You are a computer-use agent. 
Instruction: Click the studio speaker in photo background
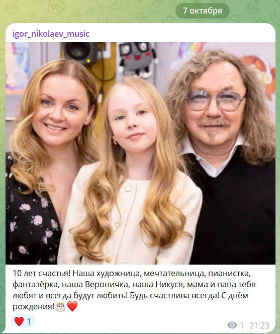coord(80,52)
